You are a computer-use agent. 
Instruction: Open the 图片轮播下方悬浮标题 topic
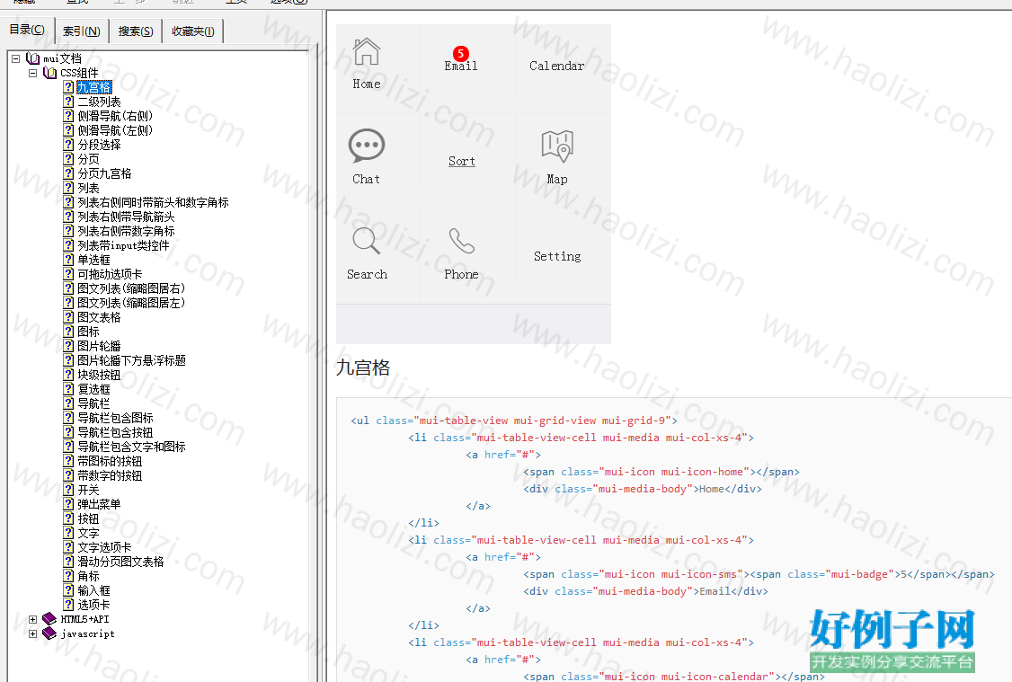131,360
